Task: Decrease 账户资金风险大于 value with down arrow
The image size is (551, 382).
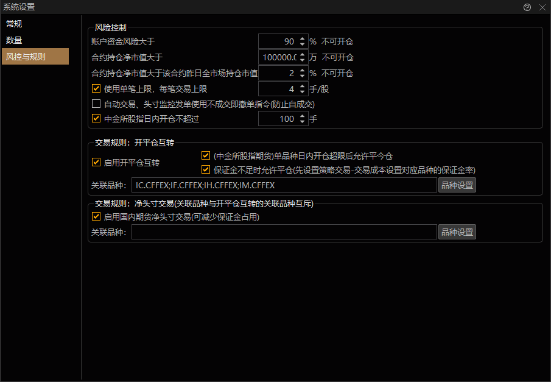Action: [302, 44]
